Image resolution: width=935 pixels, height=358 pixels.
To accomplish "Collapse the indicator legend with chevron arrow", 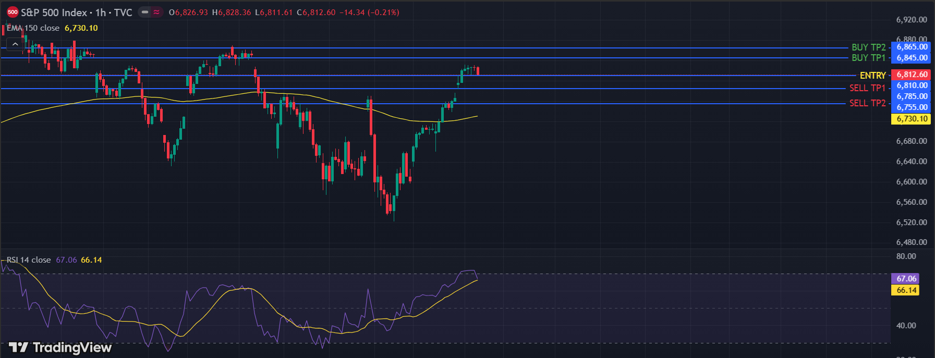I will (15, 44).
